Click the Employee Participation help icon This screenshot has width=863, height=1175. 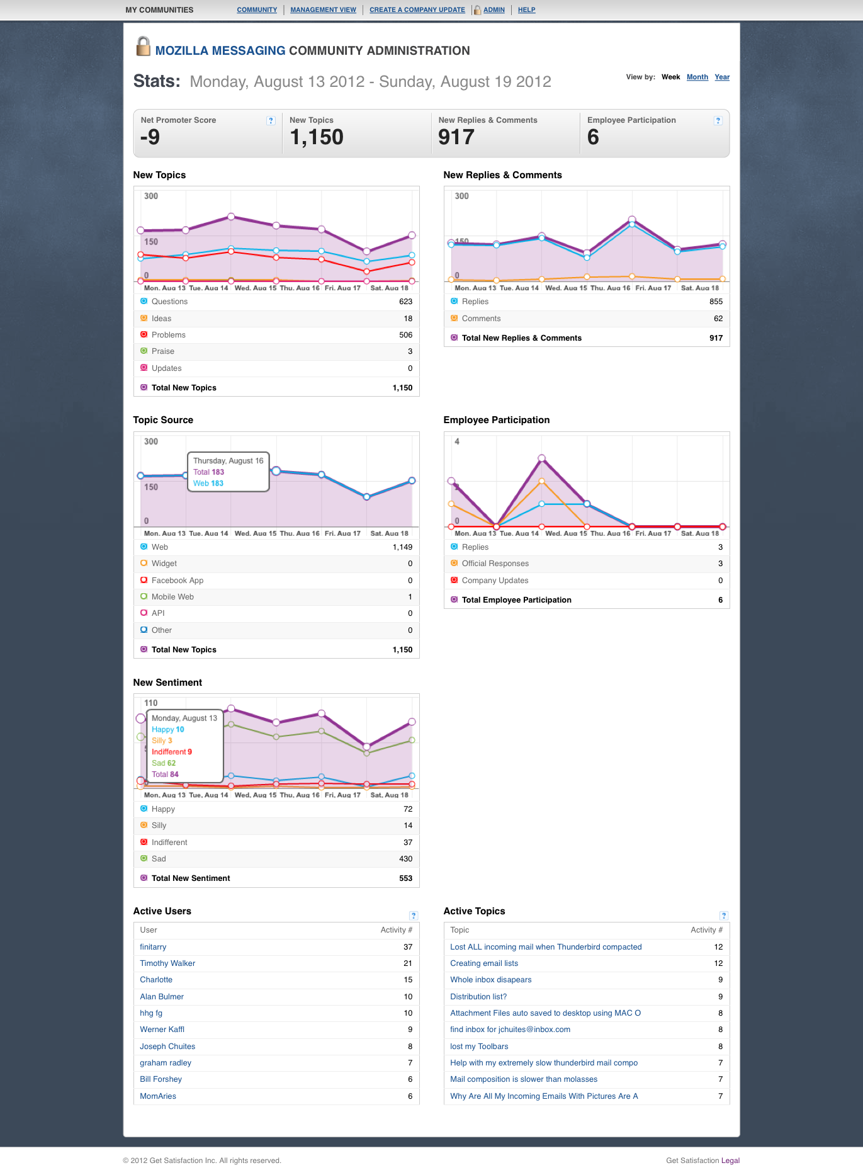pos(718,120)
